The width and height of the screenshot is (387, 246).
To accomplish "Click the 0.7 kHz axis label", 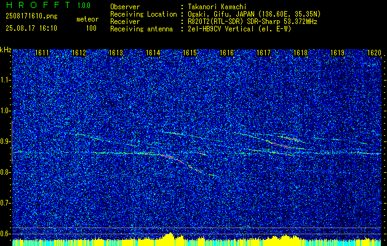I will point(6,203).
